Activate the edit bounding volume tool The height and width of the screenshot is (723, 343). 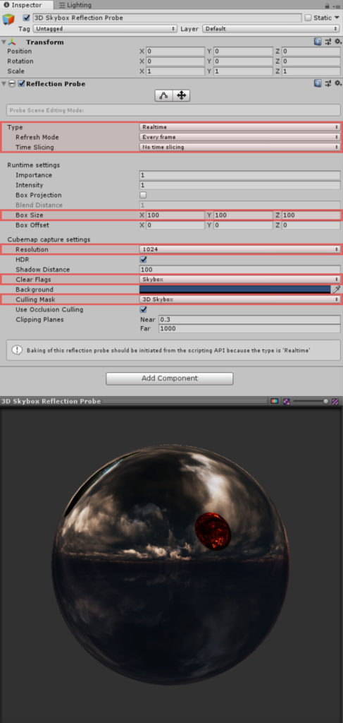point(163,95)
